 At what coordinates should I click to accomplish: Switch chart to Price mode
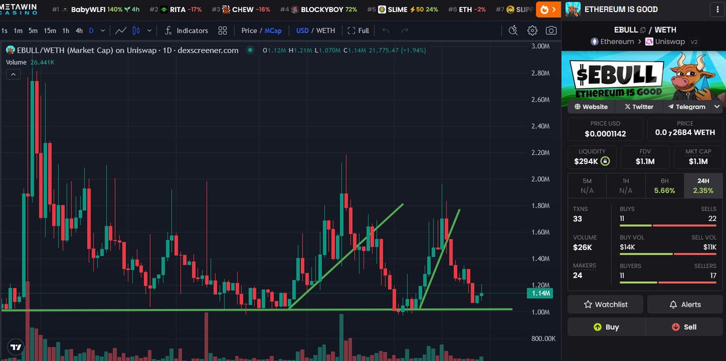coord(249,30)
